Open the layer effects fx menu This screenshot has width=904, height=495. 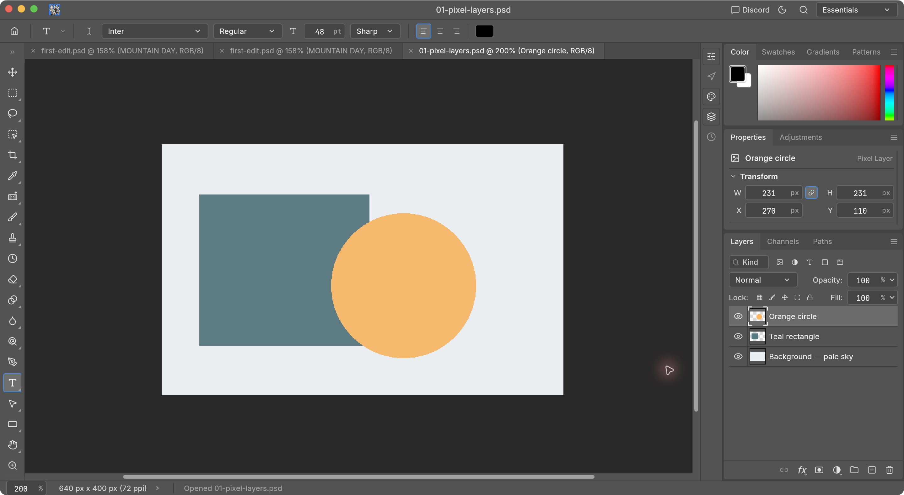pos(802,470)
